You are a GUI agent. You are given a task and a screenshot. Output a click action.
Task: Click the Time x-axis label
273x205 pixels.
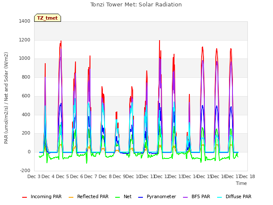click(241, 183)
